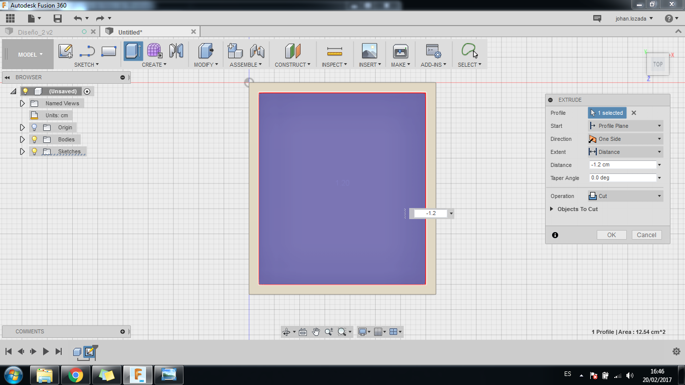
Task: Toggle visibility bulb of the Sketches folder
Action: 35,151
